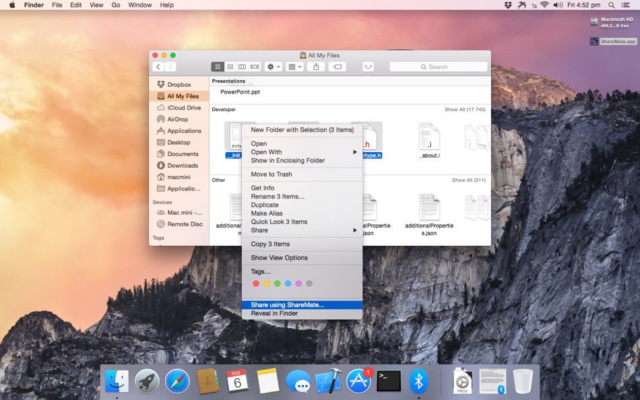Screen dimensions: 640x400
Task: Apply the green tag color
Action: tap(277, 284)
